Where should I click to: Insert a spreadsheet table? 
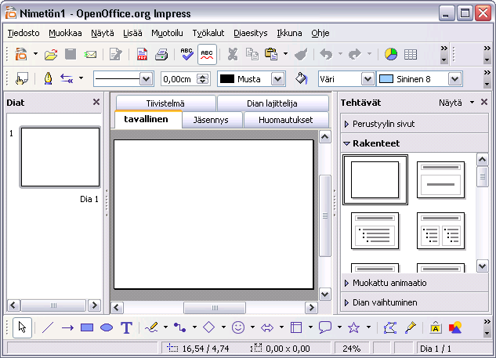pos(411,55)
